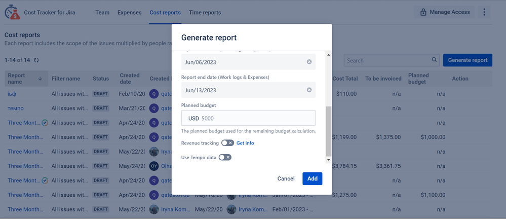This screenshot has height=219, width=506.
Task: Click the DRAFT status in the іьф row
Action: (101, 94)
